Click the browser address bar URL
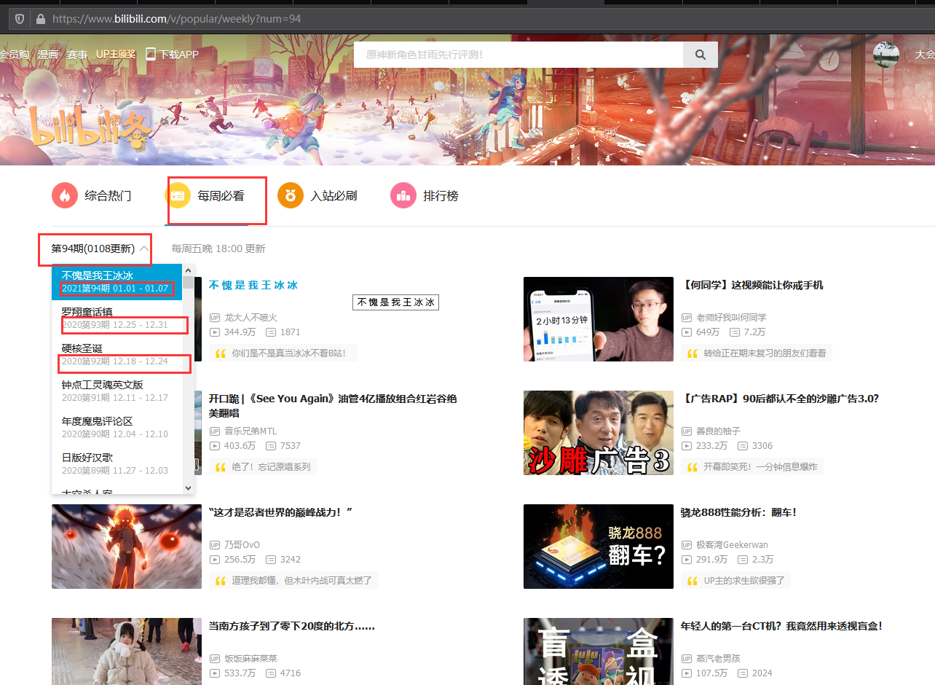The height and width of the screenshot is (685, 935). 176,19
